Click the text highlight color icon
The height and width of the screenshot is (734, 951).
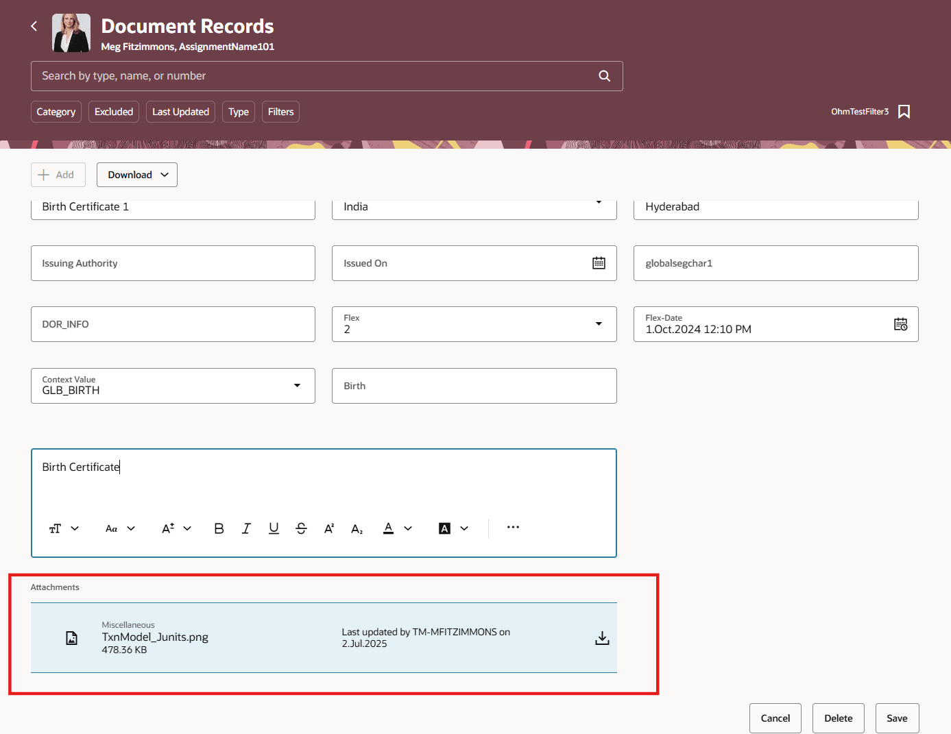coord(444,528)
